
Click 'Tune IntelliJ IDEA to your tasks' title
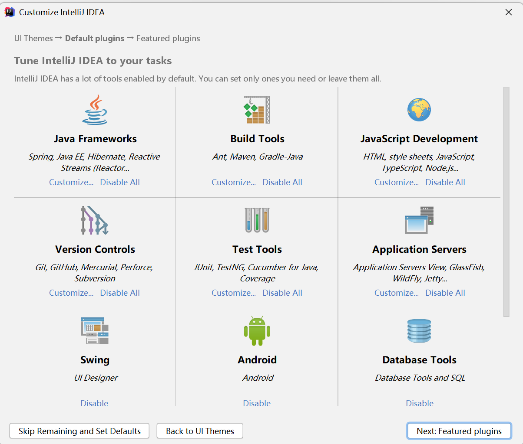[93, 61]
